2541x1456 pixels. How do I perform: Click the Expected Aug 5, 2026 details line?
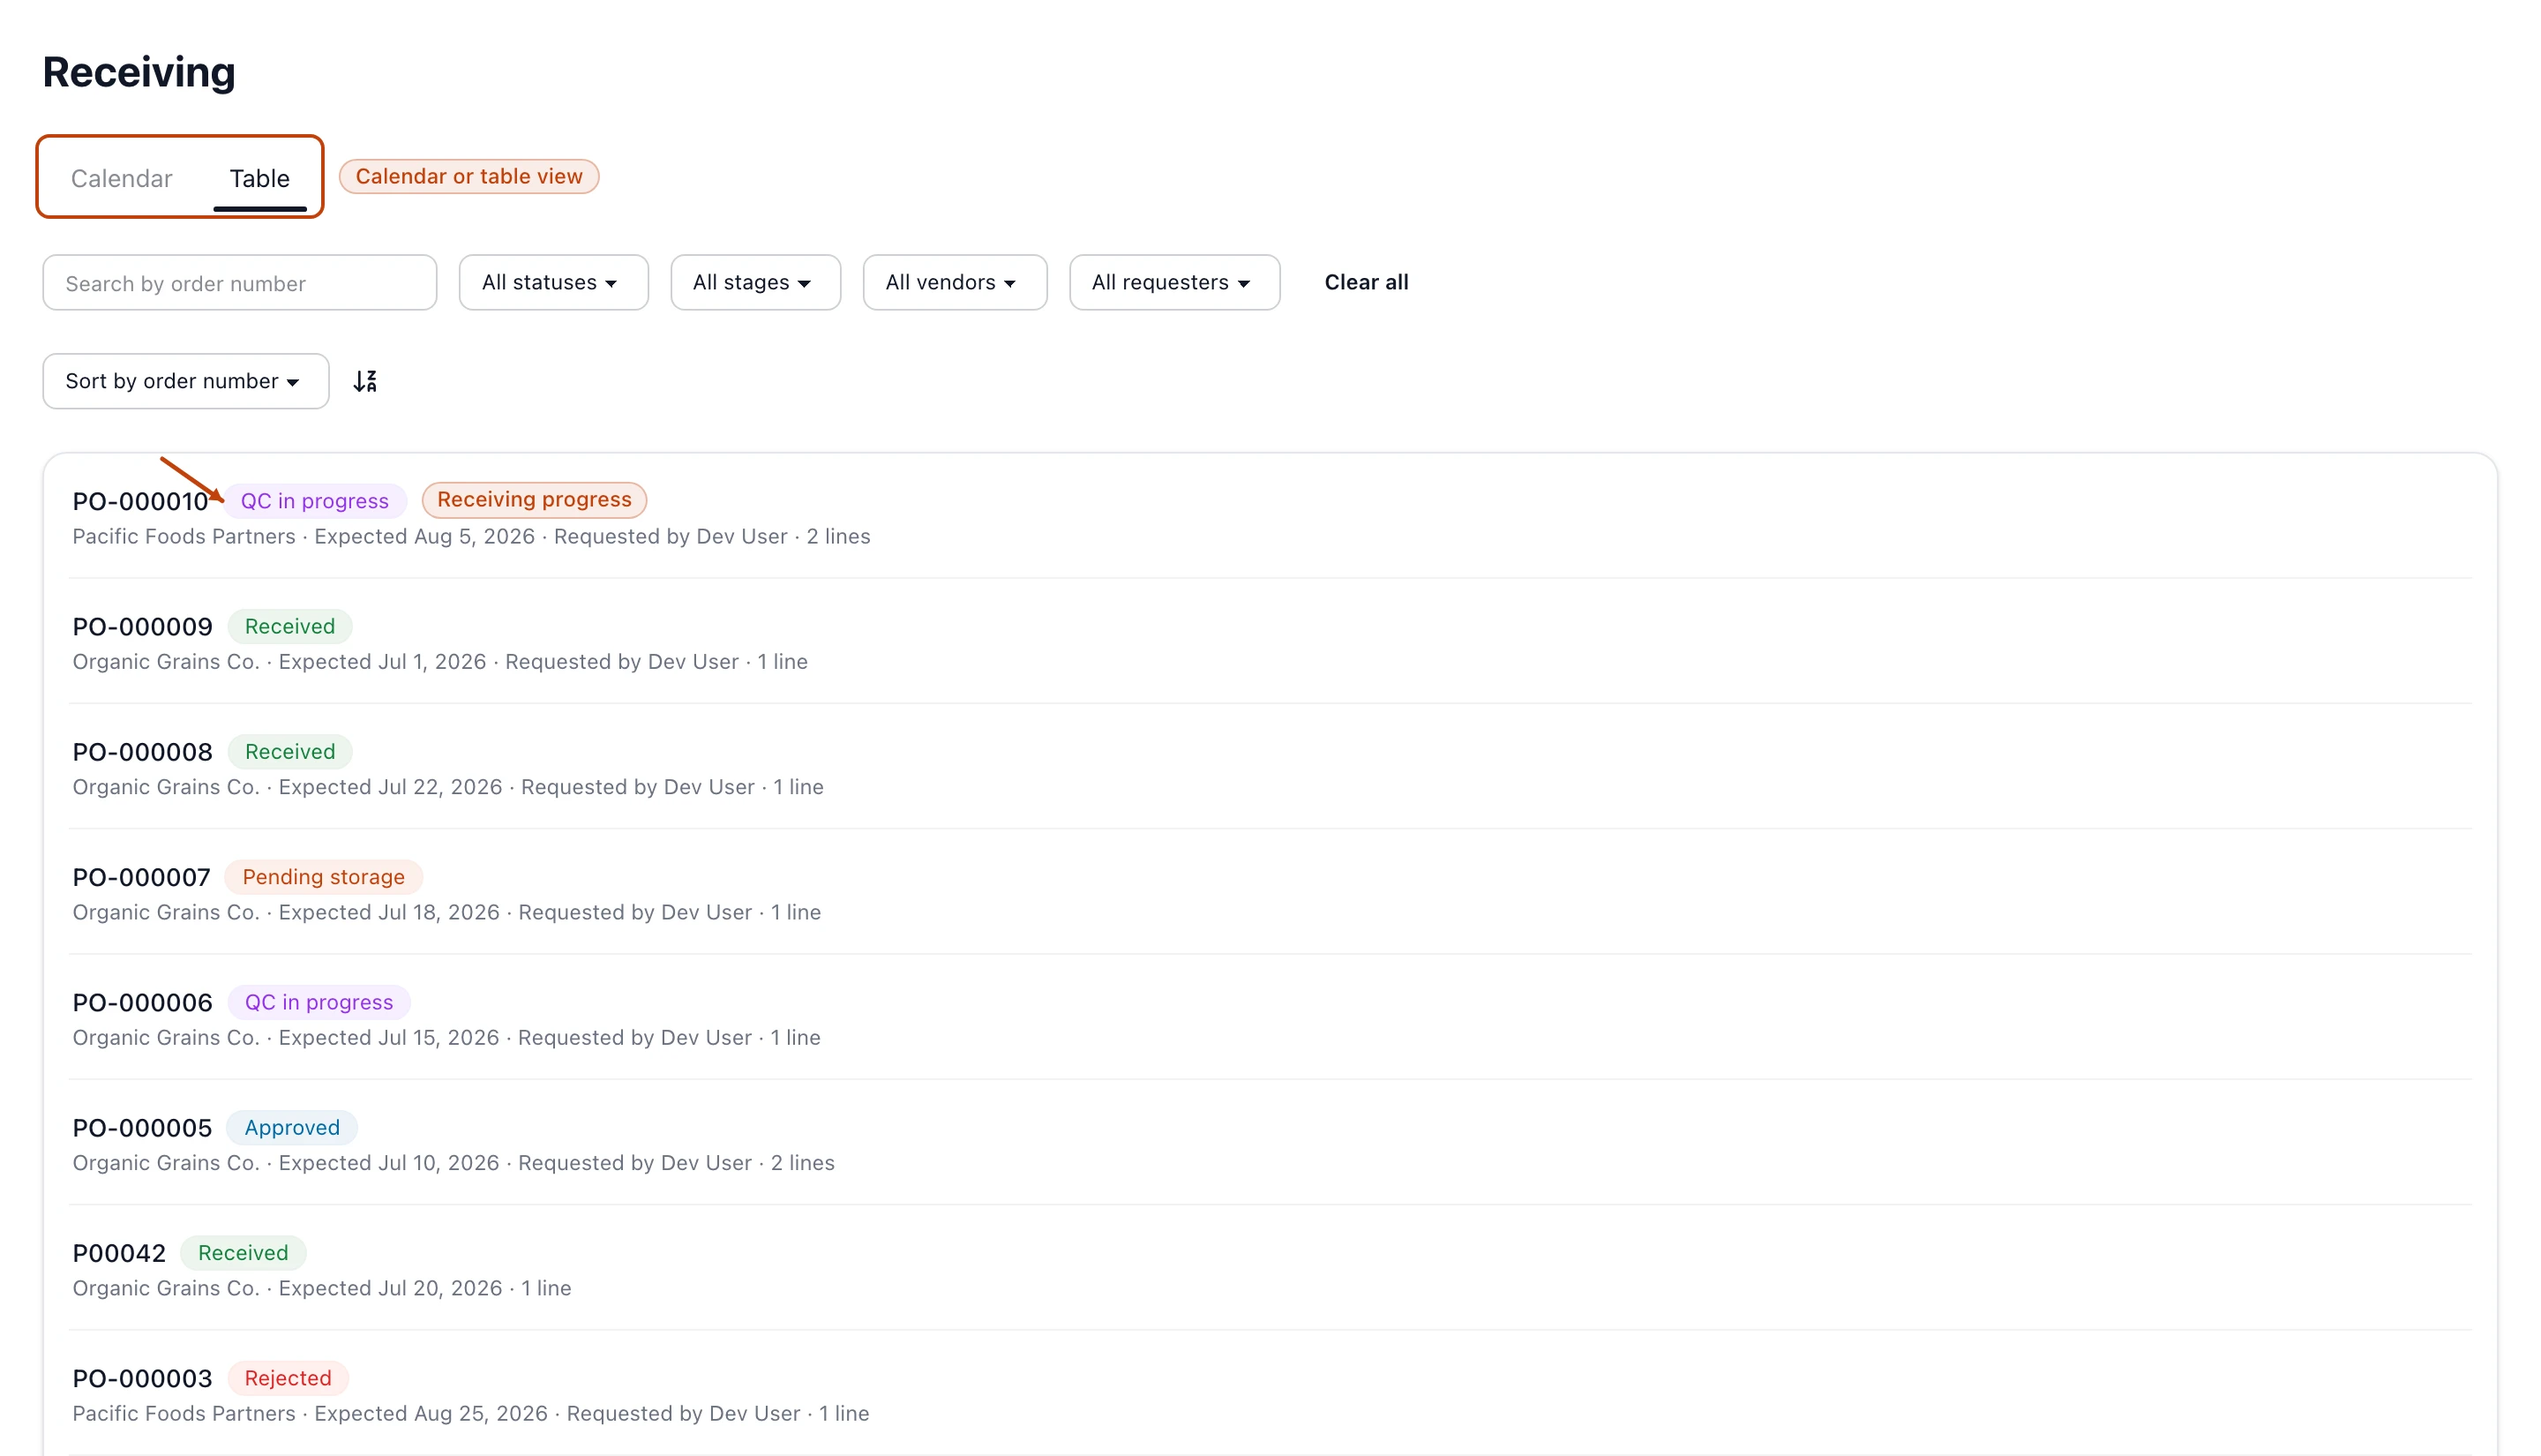472,537
